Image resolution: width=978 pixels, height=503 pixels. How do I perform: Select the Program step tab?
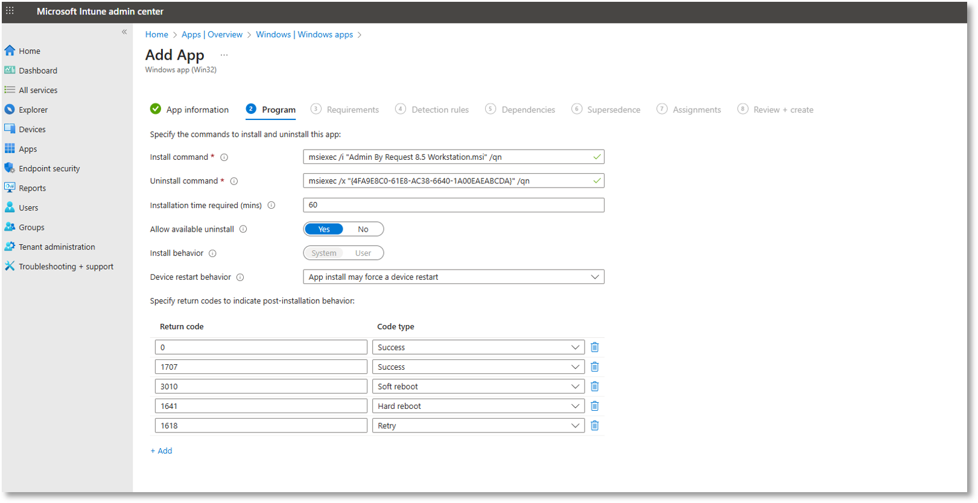click(x=271, y=109)
